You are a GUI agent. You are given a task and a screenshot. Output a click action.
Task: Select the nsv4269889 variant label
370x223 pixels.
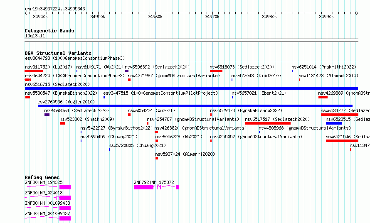344,93
